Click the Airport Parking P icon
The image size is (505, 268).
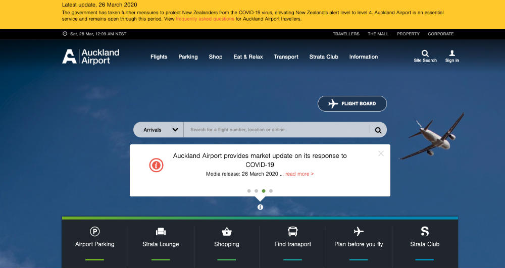(x=95, y=231)
